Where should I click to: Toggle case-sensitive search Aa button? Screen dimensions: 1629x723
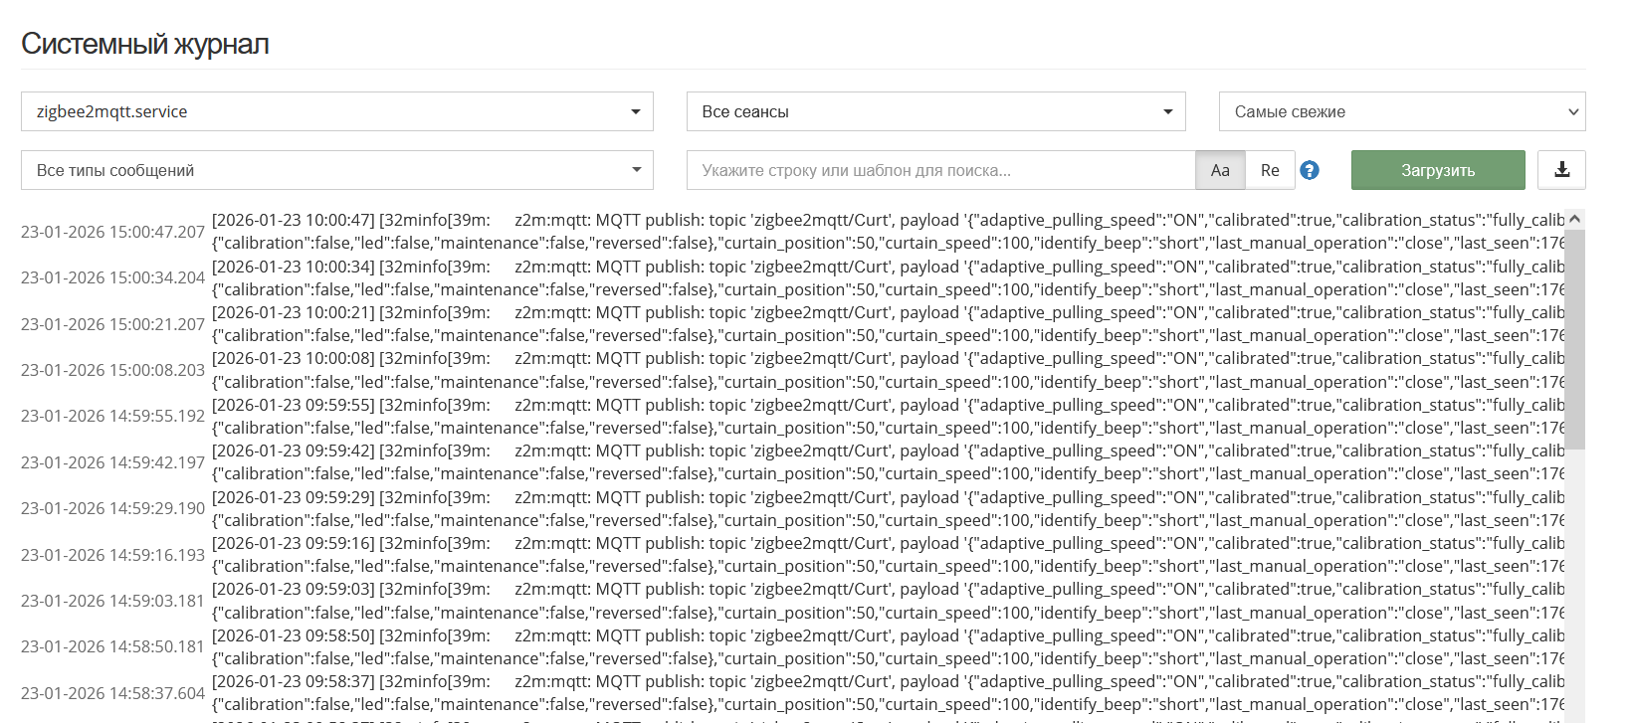click(x=1220, y=170)
